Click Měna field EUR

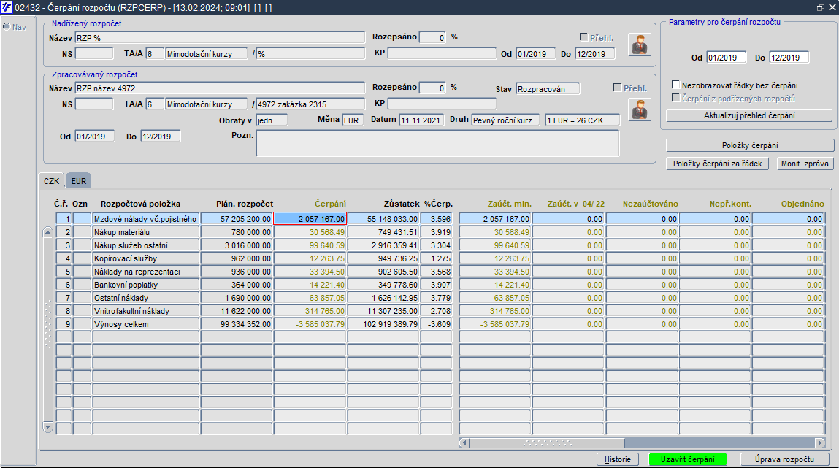[x=353, y=120]
